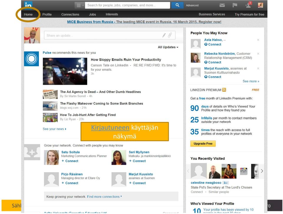283x214 pixels.
Task: Click the Kirjautuneen hyperlink in yellow box
Action: click(110, 127)
